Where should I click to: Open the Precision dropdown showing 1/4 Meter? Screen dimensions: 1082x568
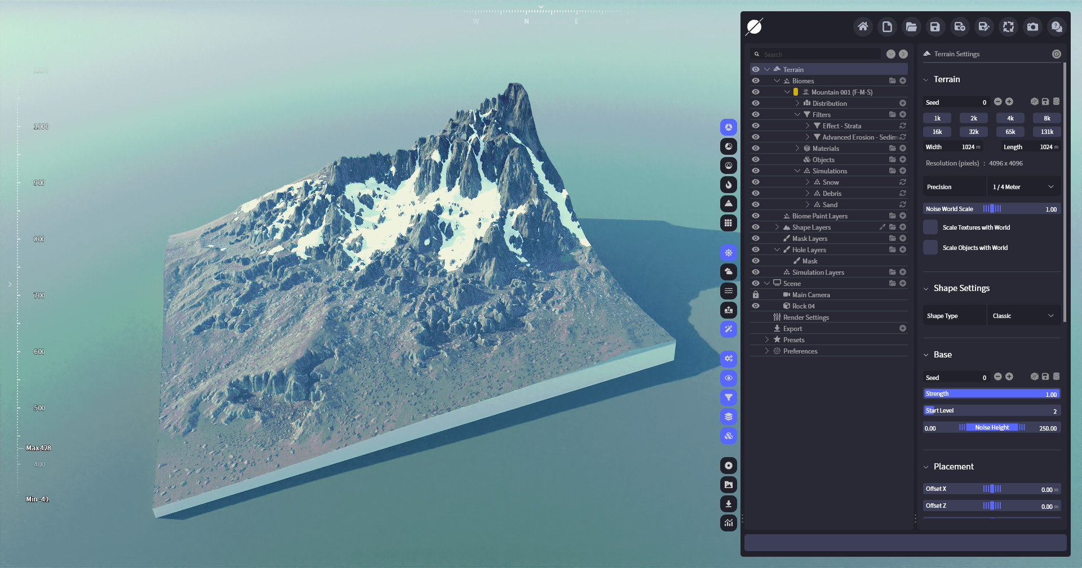click(x=1023, y=187)
